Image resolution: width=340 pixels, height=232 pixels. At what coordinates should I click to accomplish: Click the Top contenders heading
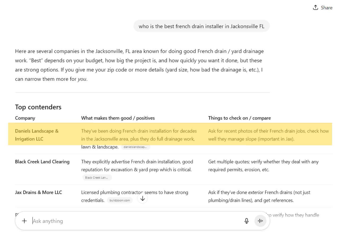point(38,107)
